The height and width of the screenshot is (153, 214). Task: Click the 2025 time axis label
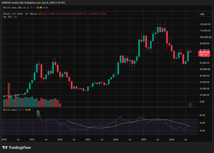pyautogui.click(x=144, y=139)
